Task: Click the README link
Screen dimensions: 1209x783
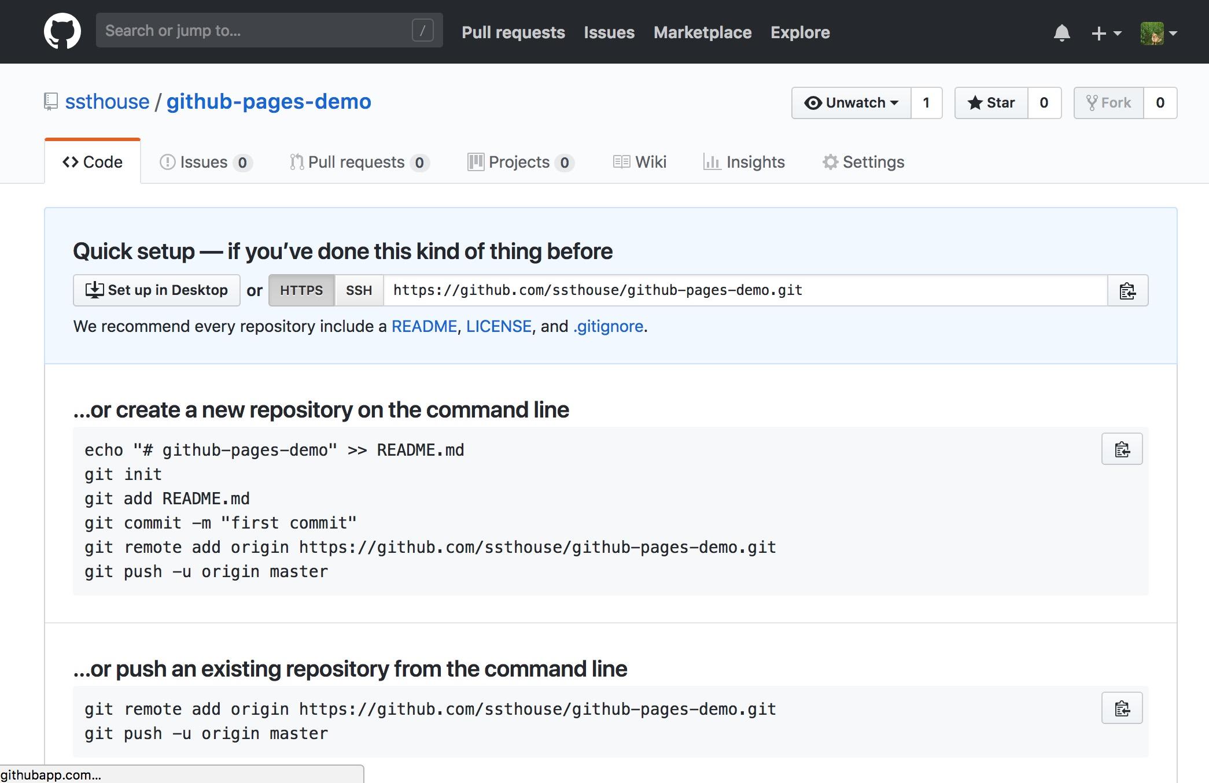Action: [x=423, y=326]
